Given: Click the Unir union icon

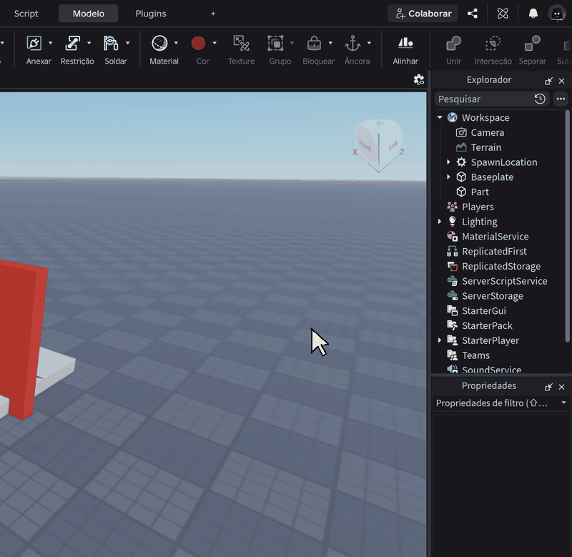Looking at the screenshot, I should [x=454, y=44].
